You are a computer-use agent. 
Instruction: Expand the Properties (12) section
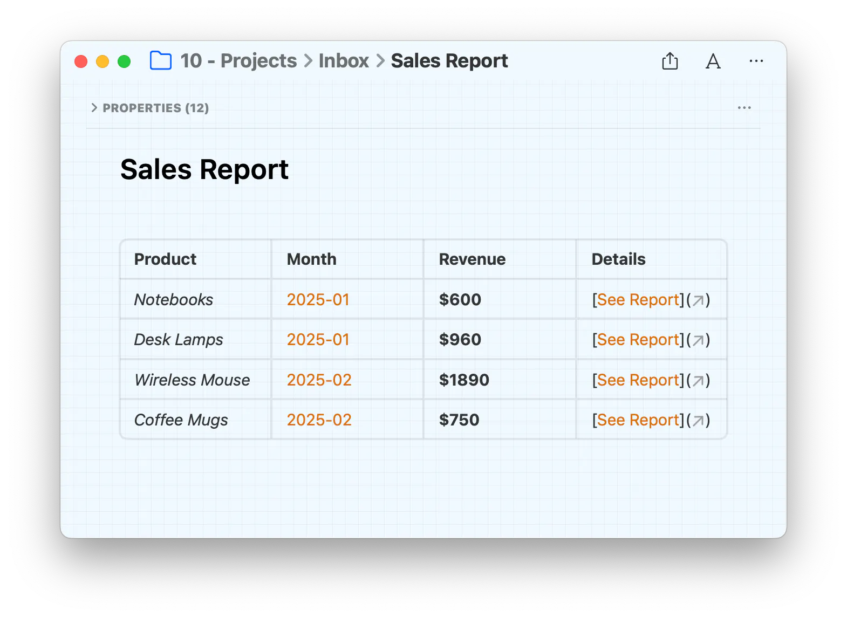pyautogui.click(x=150, y=108)
